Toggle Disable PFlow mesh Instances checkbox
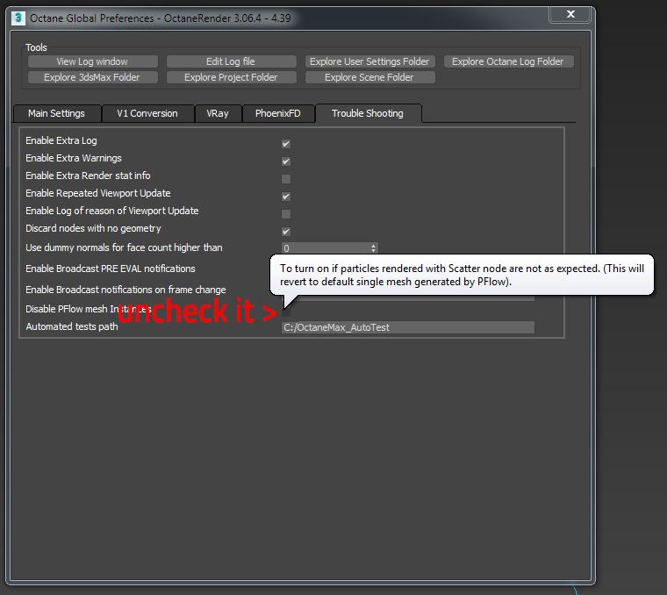This screenshot has height=595, width=667. pyautogui.click(x=286, y=312)
